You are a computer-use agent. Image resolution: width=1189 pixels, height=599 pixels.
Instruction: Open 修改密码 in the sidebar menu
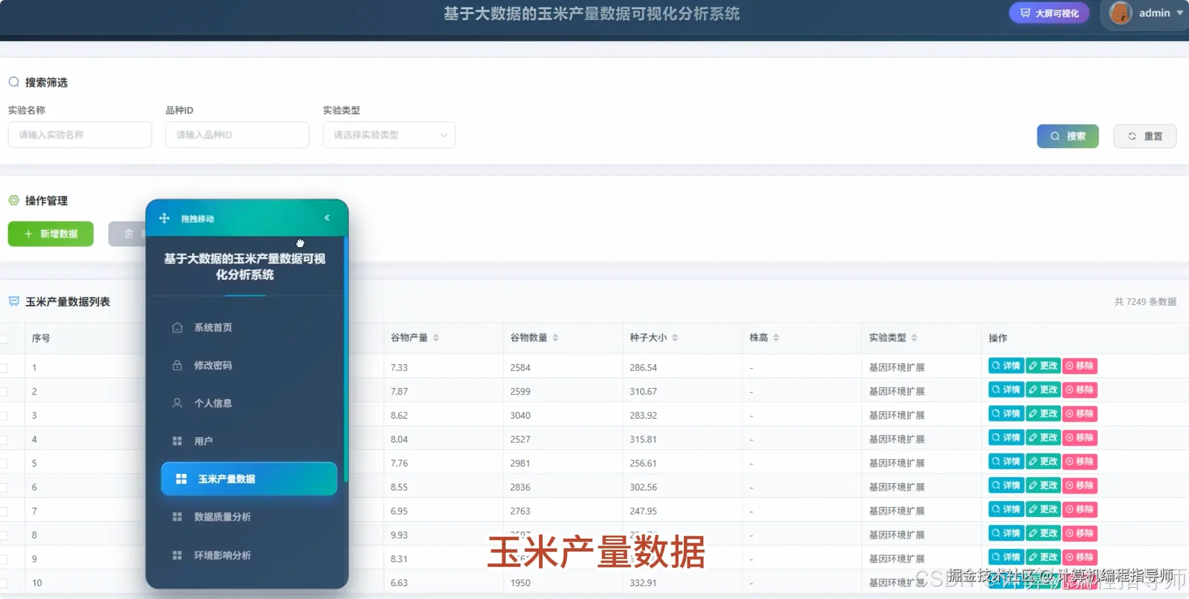(x=249, y=365)
